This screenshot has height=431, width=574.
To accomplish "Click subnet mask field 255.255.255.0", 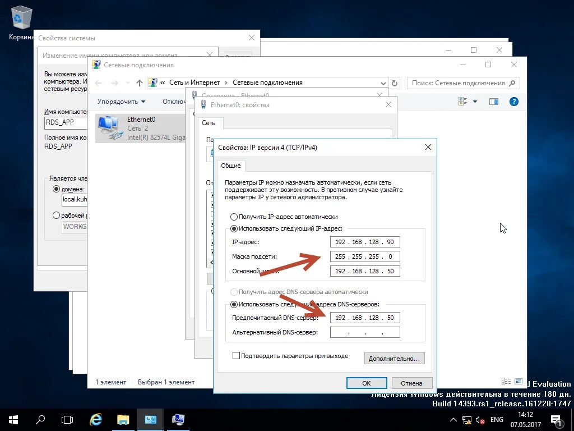I will (365, 256).
